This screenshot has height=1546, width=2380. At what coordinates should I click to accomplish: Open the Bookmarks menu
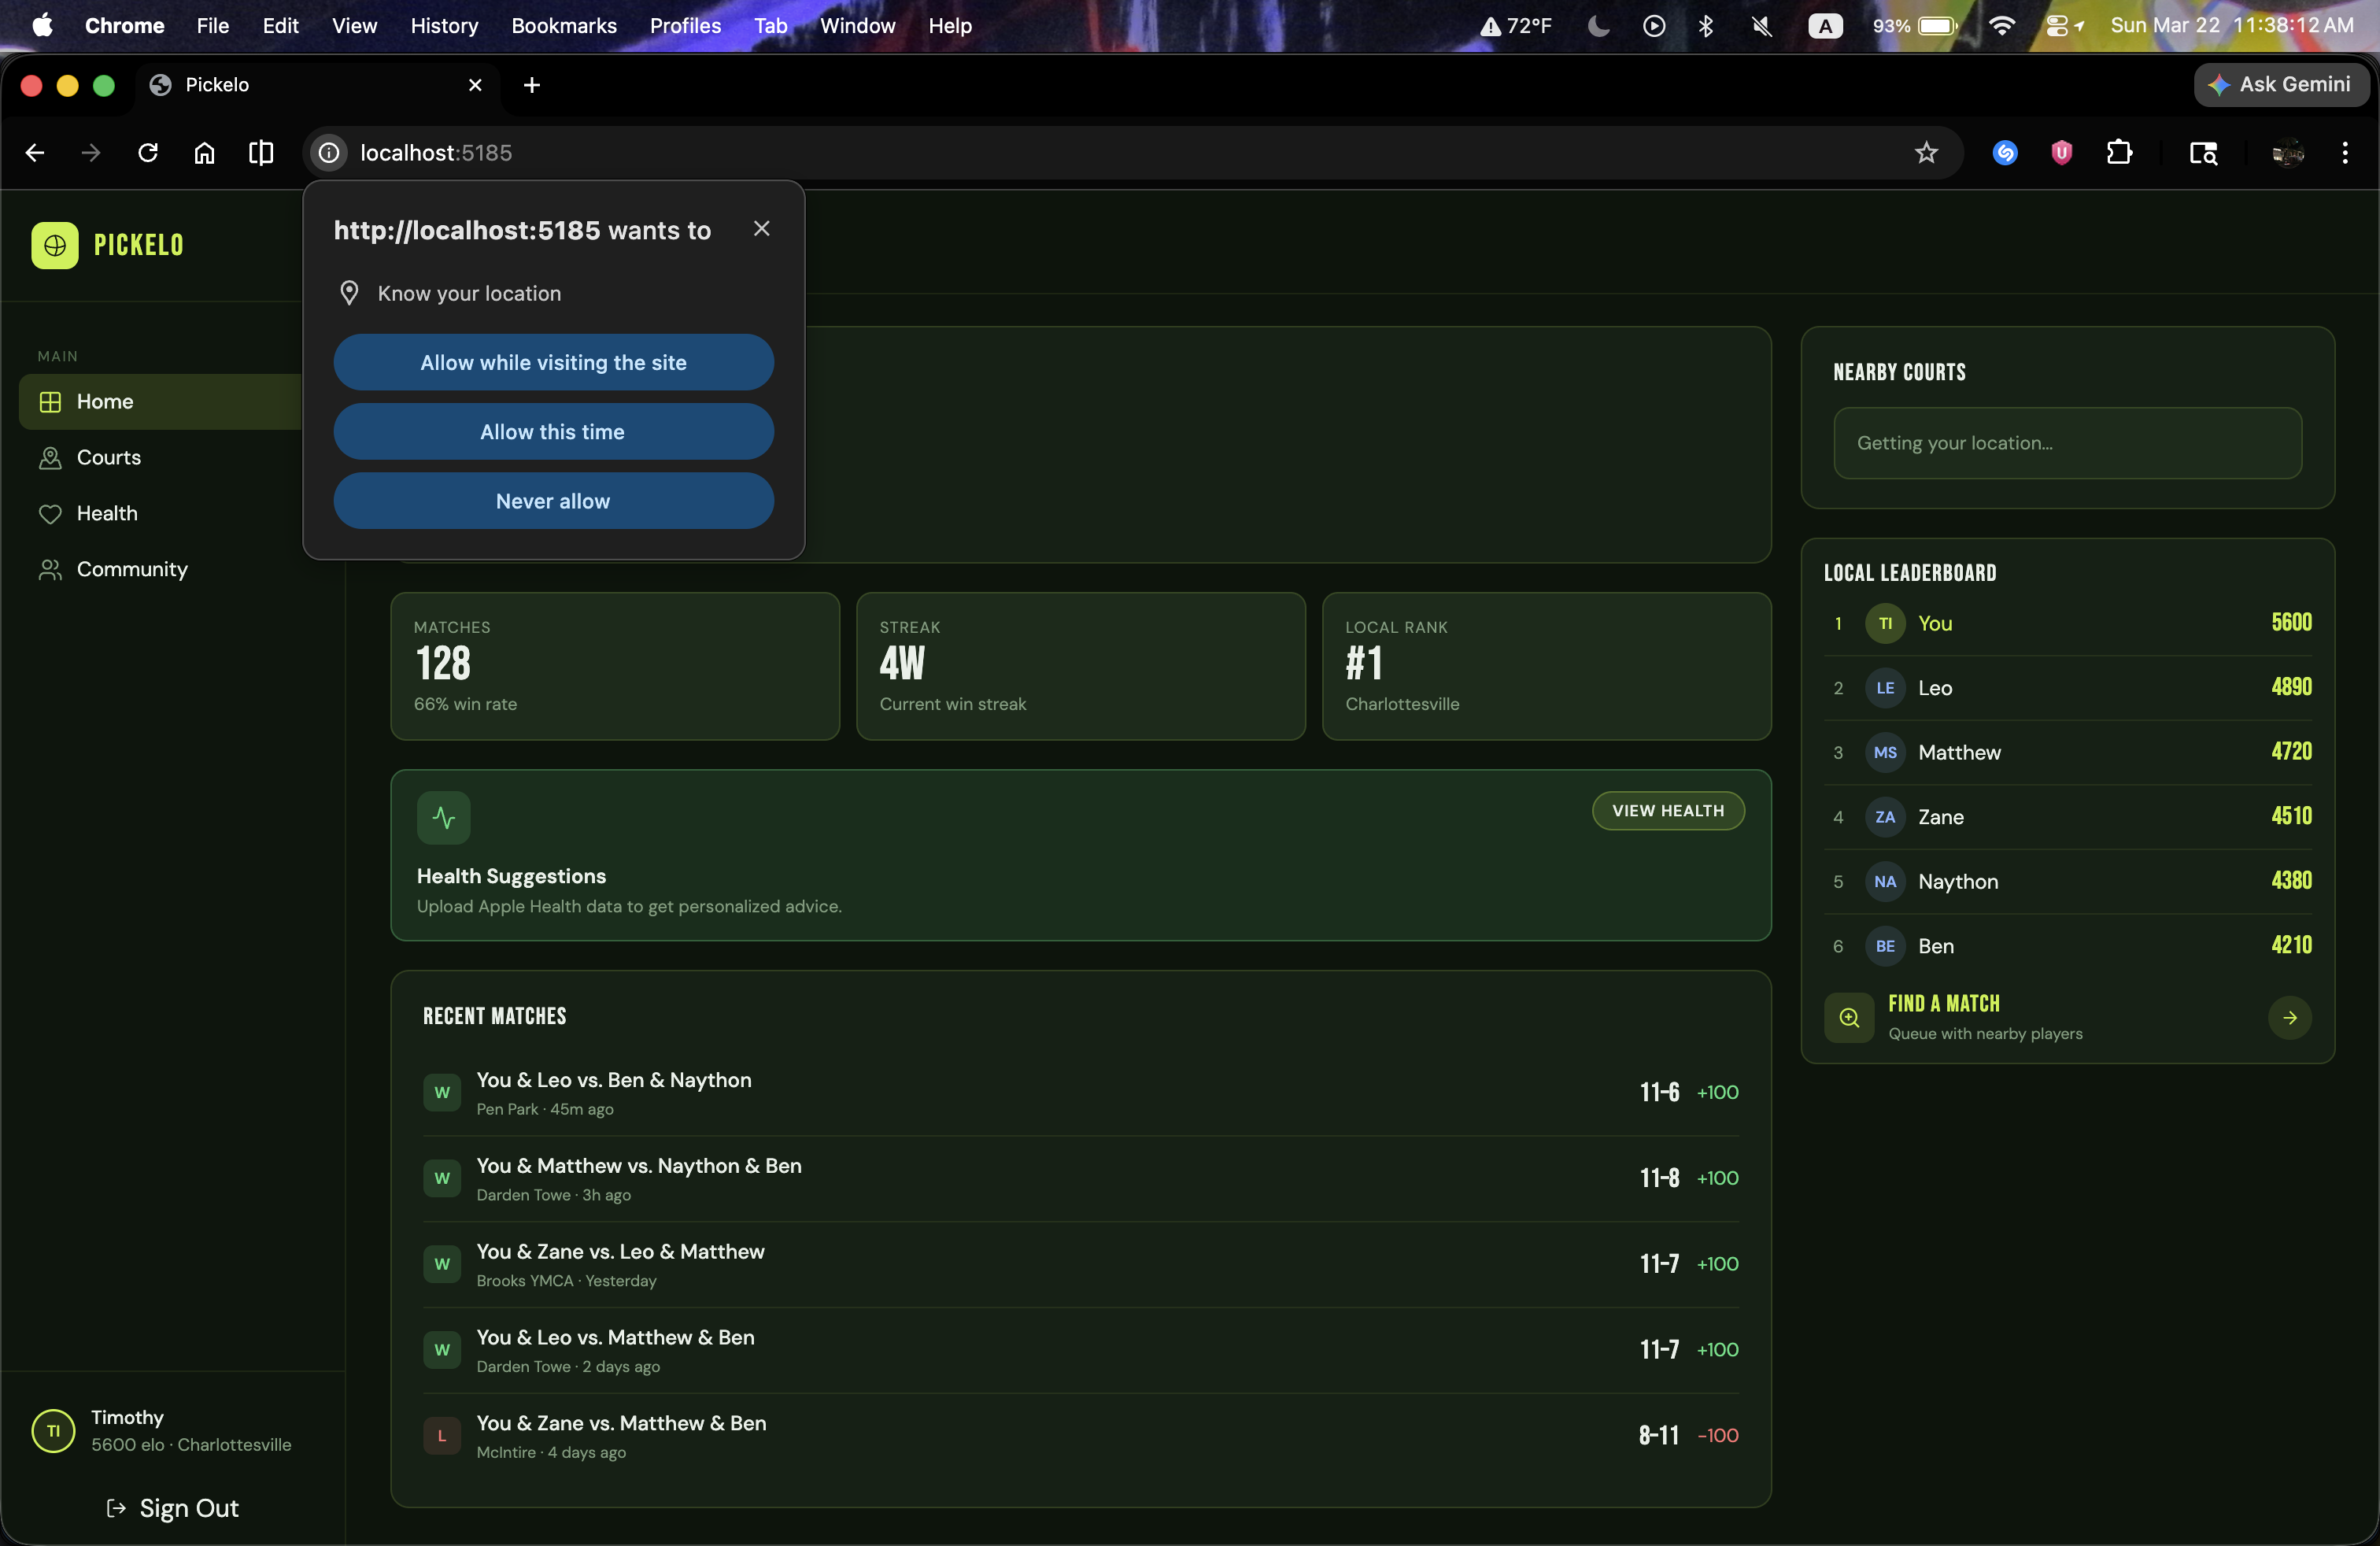(x=563, y=26)
